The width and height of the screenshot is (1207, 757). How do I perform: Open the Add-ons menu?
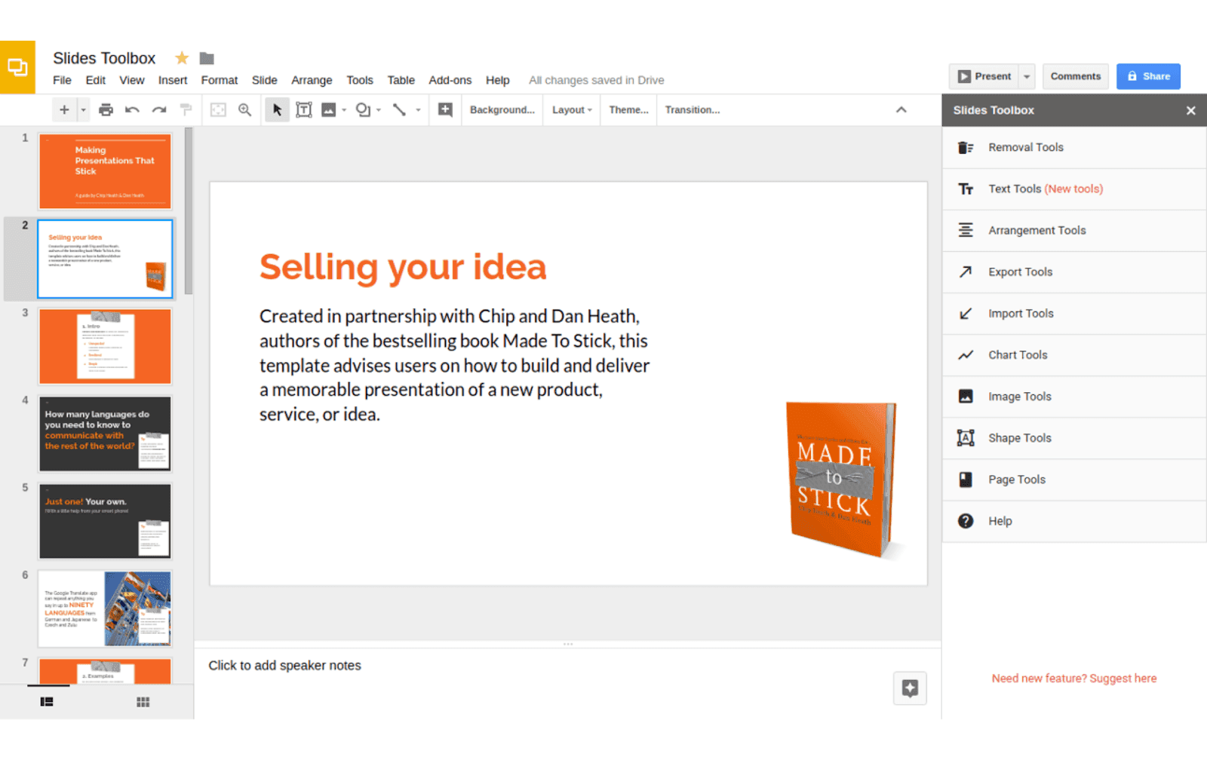(450, 80)
